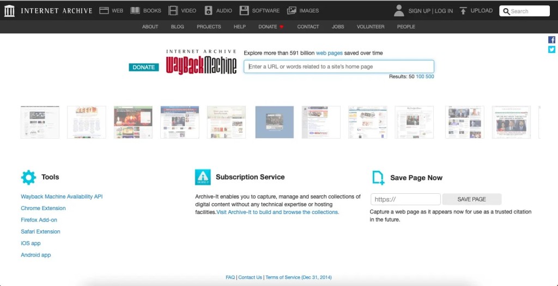Open the Android app link
The width and height of the screenshot is (558, 286).
36,255
